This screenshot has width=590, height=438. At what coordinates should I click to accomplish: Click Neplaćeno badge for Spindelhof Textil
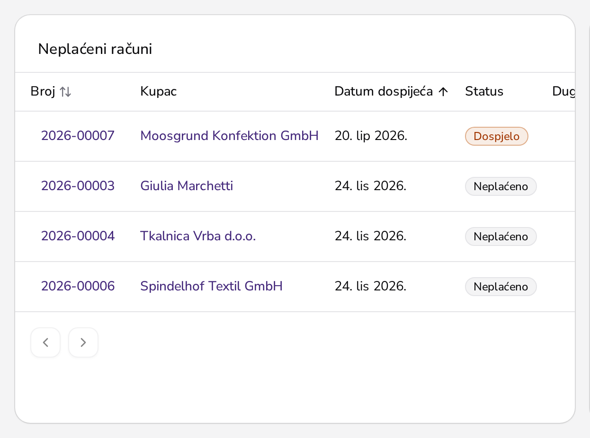pyautogui.click(x=501, y=287)
